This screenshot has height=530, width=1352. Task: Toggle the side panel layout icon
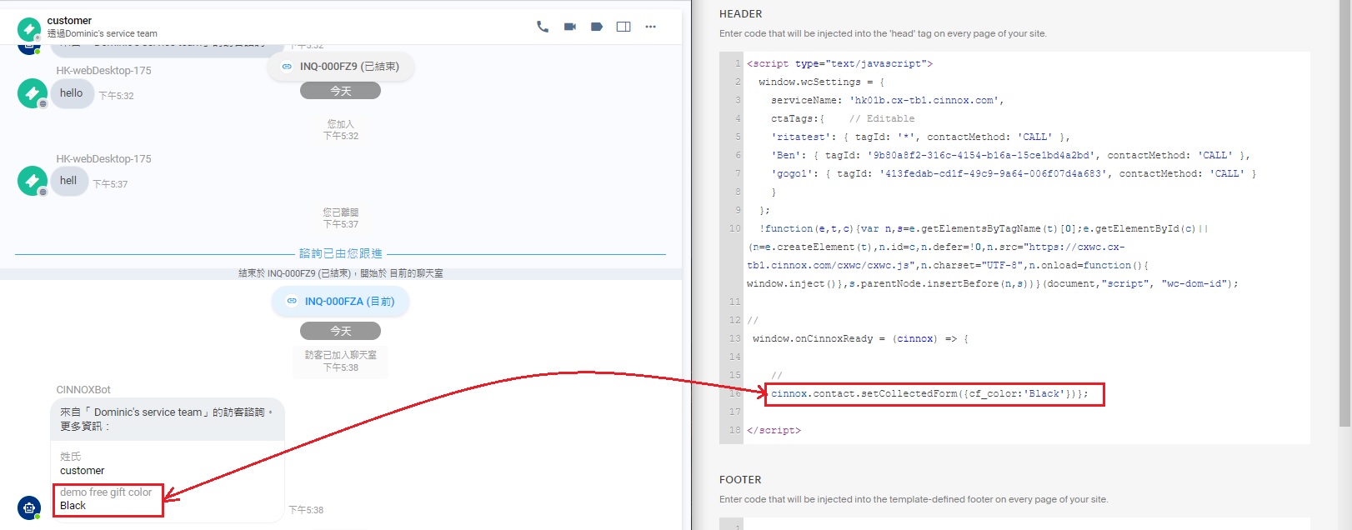pyautogui.click(x=623, y=27)
